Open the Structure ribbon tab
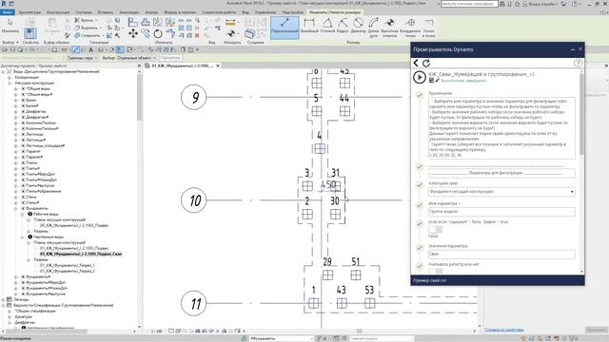The width and height of the screenshot is (609, 342). (x=58, y=12)
